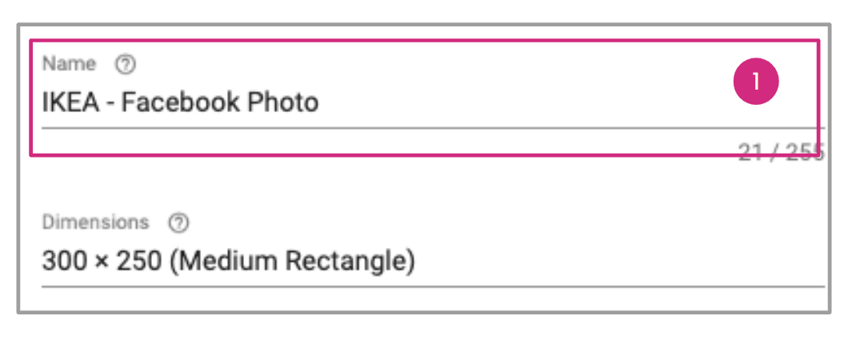Click empty space right of Facebook Photo

(x=520, y=102)
